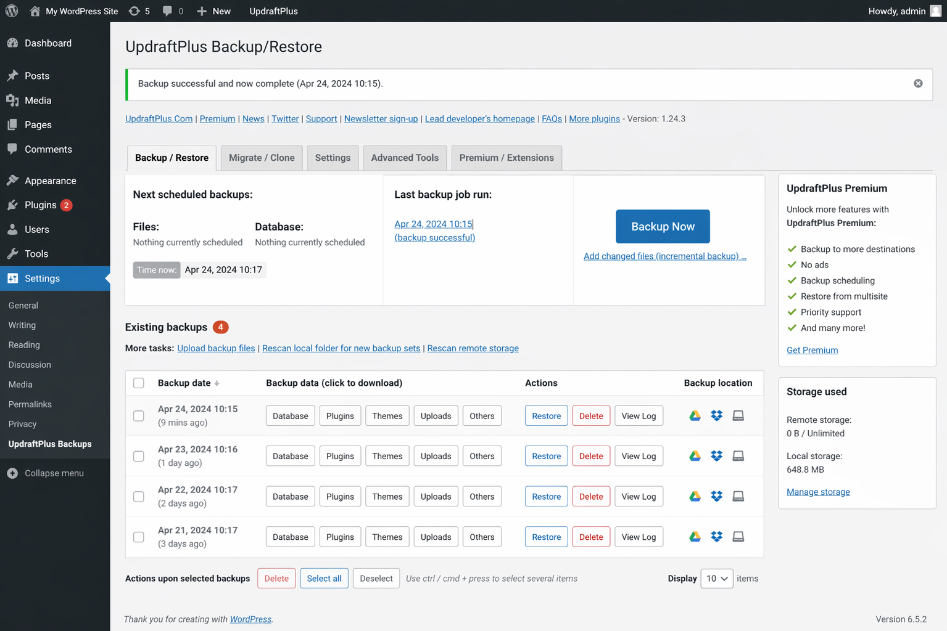Switch to the Advanced Tools tab
947x631 pixels.
pyautogui.click(x=405, y=158)
